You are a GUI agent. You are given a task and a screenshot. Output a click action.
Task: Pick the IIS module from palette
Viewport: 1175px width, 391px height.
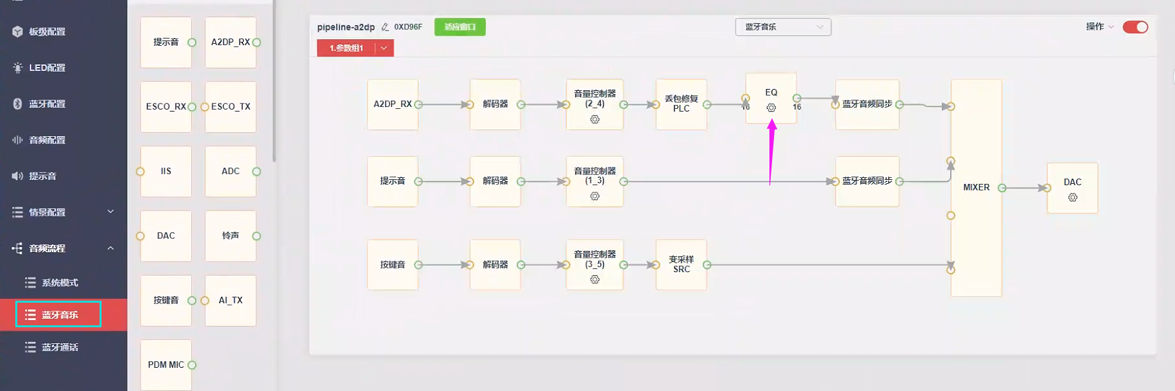coord(166,171)
